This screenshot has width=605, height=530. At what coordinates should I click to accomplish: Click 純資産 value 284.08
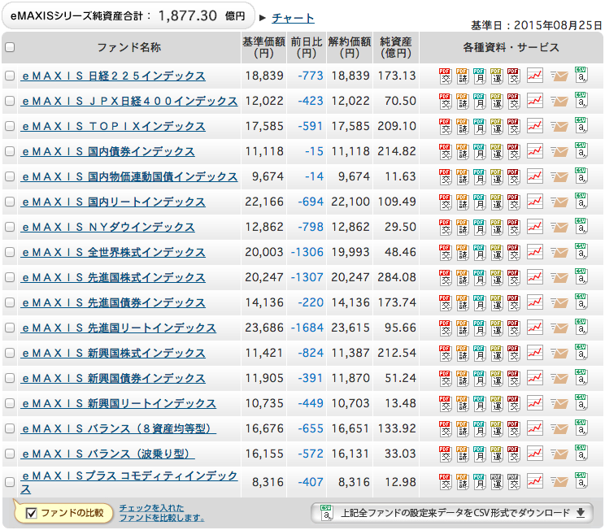point(397,277)
